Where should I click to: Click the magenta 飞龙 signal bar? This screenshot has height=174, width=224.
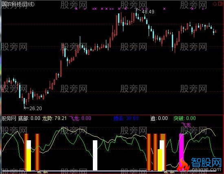click(181, 152)
